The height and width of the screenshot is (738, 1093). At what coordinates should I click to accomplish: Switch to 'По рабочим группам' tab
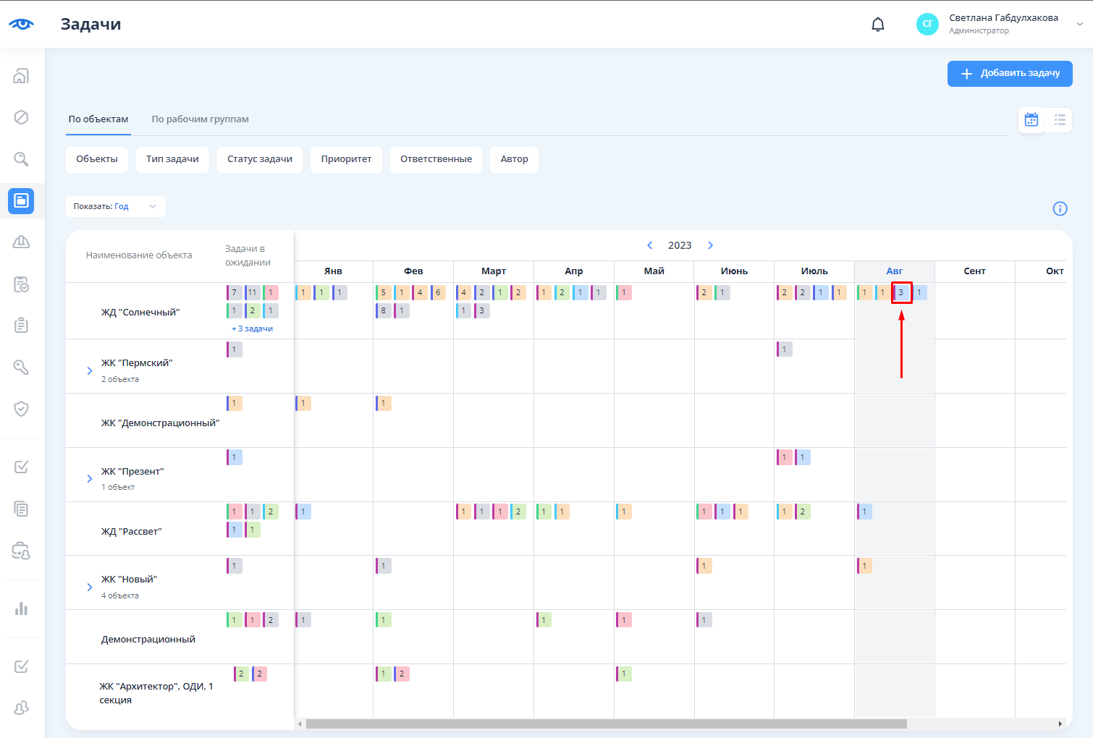click(x=200, y=119)
